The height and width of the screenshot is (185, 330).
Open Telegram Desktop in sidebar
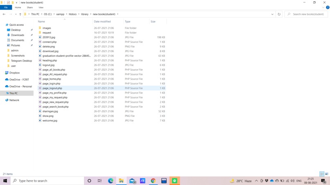pyautogui.click(x=21, y=61)
